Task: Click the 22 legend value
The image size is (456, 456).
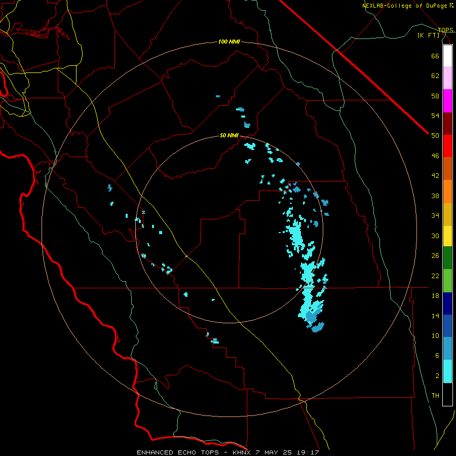Action: point(435,276)
